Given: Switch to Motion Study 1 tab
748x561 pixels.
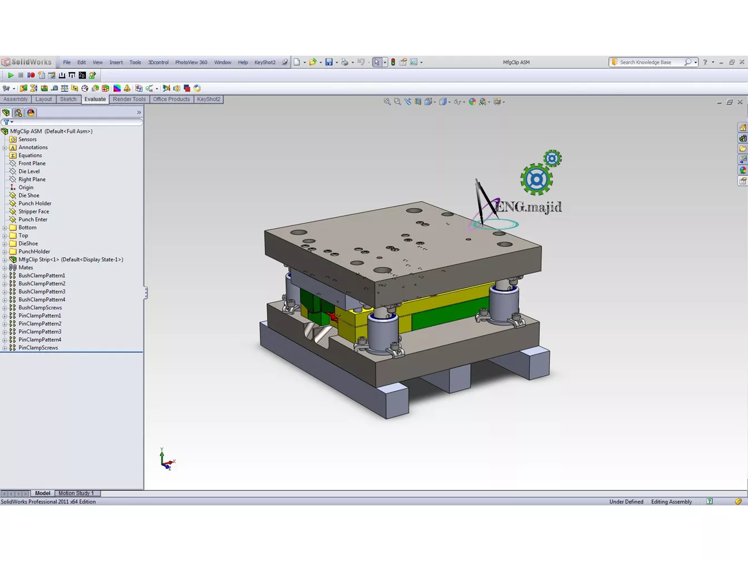Looking at the screenshot, I should coord(76,493).
